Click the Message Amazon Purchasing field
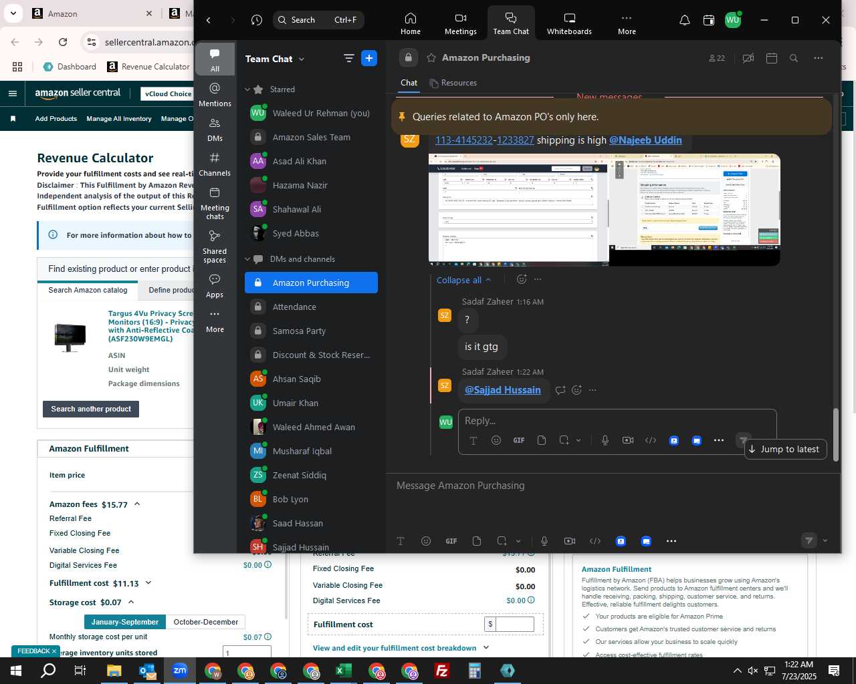Image resolution: width=856 pixels, height=684 pixels. tap(612, 486)
